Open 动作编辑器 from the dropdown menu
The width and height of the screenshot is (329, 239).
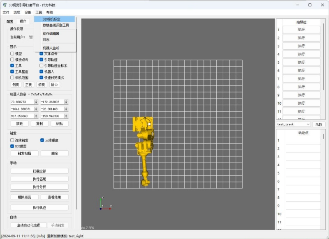[x=51, y=34]
